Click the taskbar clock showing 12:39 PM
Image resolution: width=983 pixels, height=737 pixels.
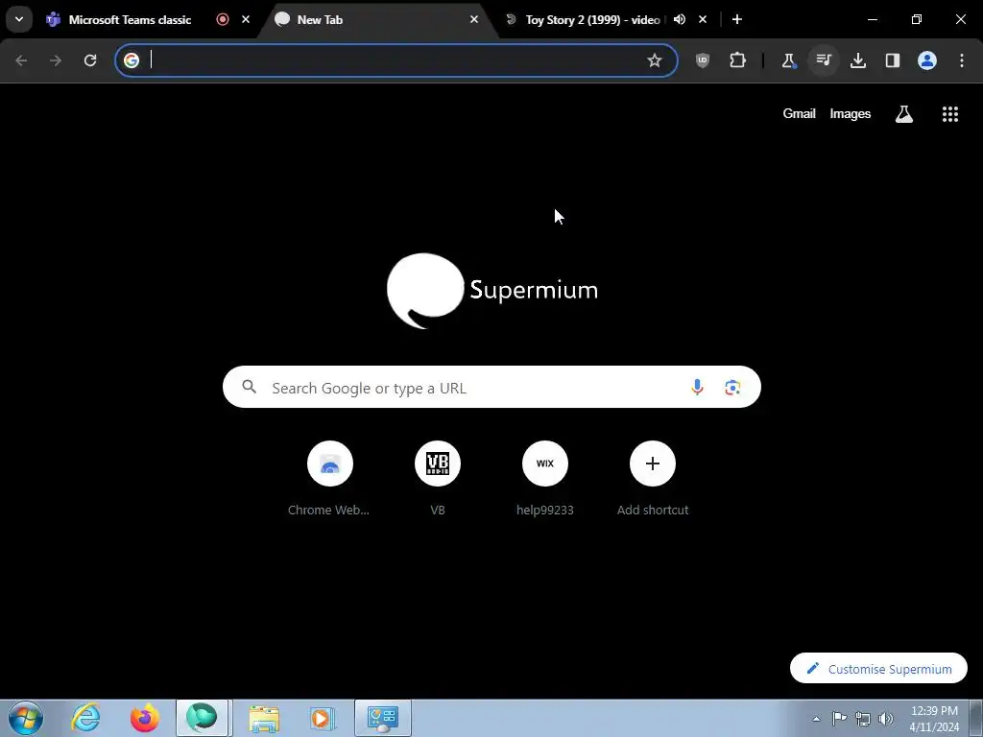[x=934, y=719]
